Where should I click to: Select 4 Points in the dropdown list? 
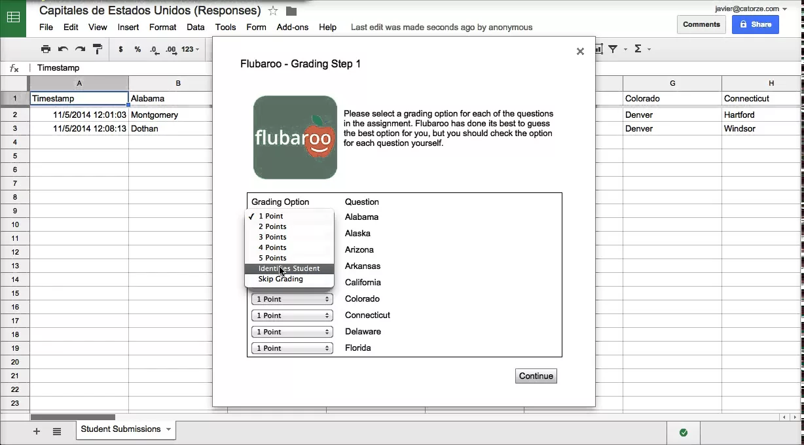[x=289, y=247]
